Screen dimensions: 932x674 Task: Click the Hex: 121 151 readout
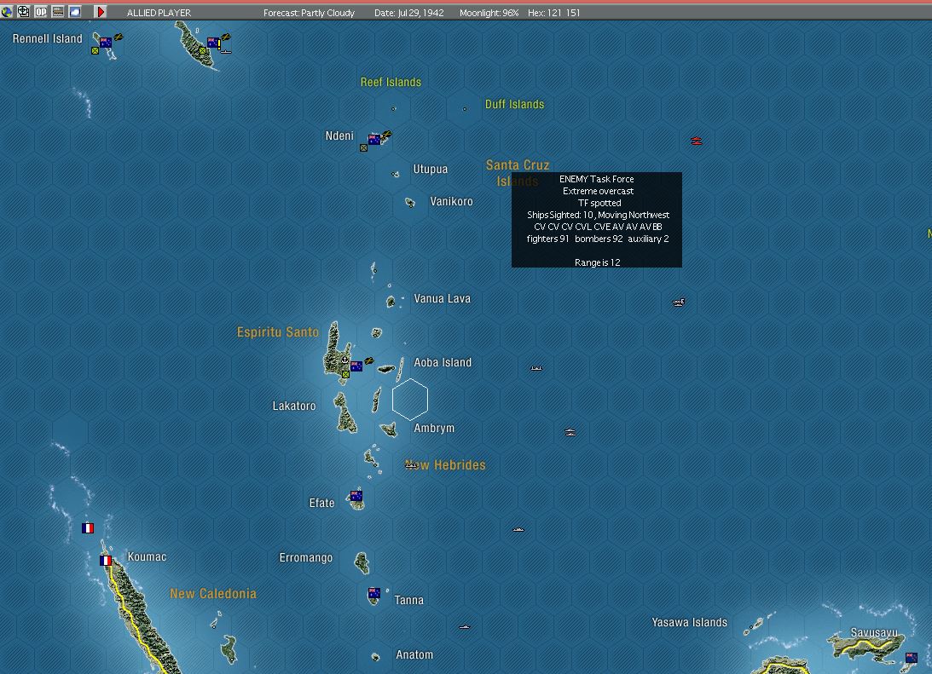[x=554, y=13]
